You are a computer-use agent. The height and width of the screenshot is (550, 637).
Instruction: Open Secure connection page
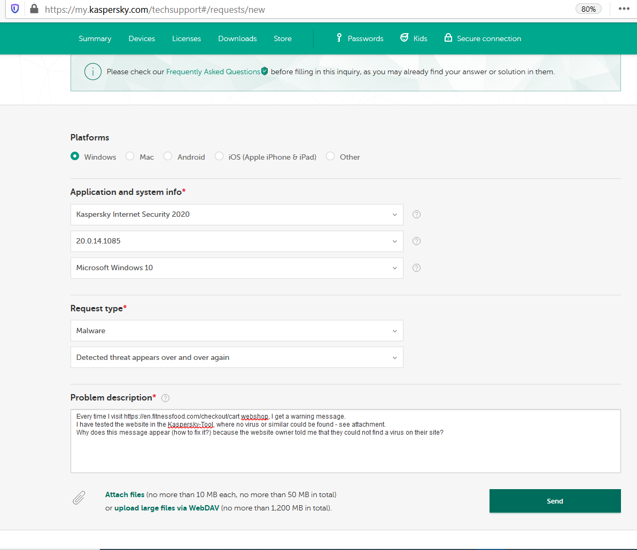coord(489,38)
